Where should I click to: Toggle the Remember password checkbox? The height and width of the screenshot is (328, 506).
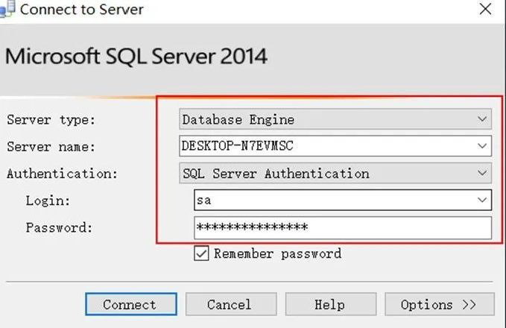click(x=201, y=253)
